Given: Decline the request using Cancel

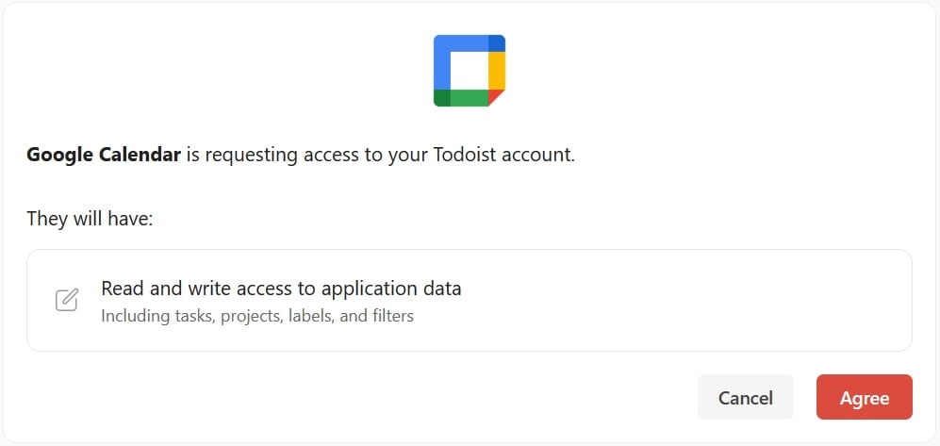Looking at the screenshot, I should point(746,398).
